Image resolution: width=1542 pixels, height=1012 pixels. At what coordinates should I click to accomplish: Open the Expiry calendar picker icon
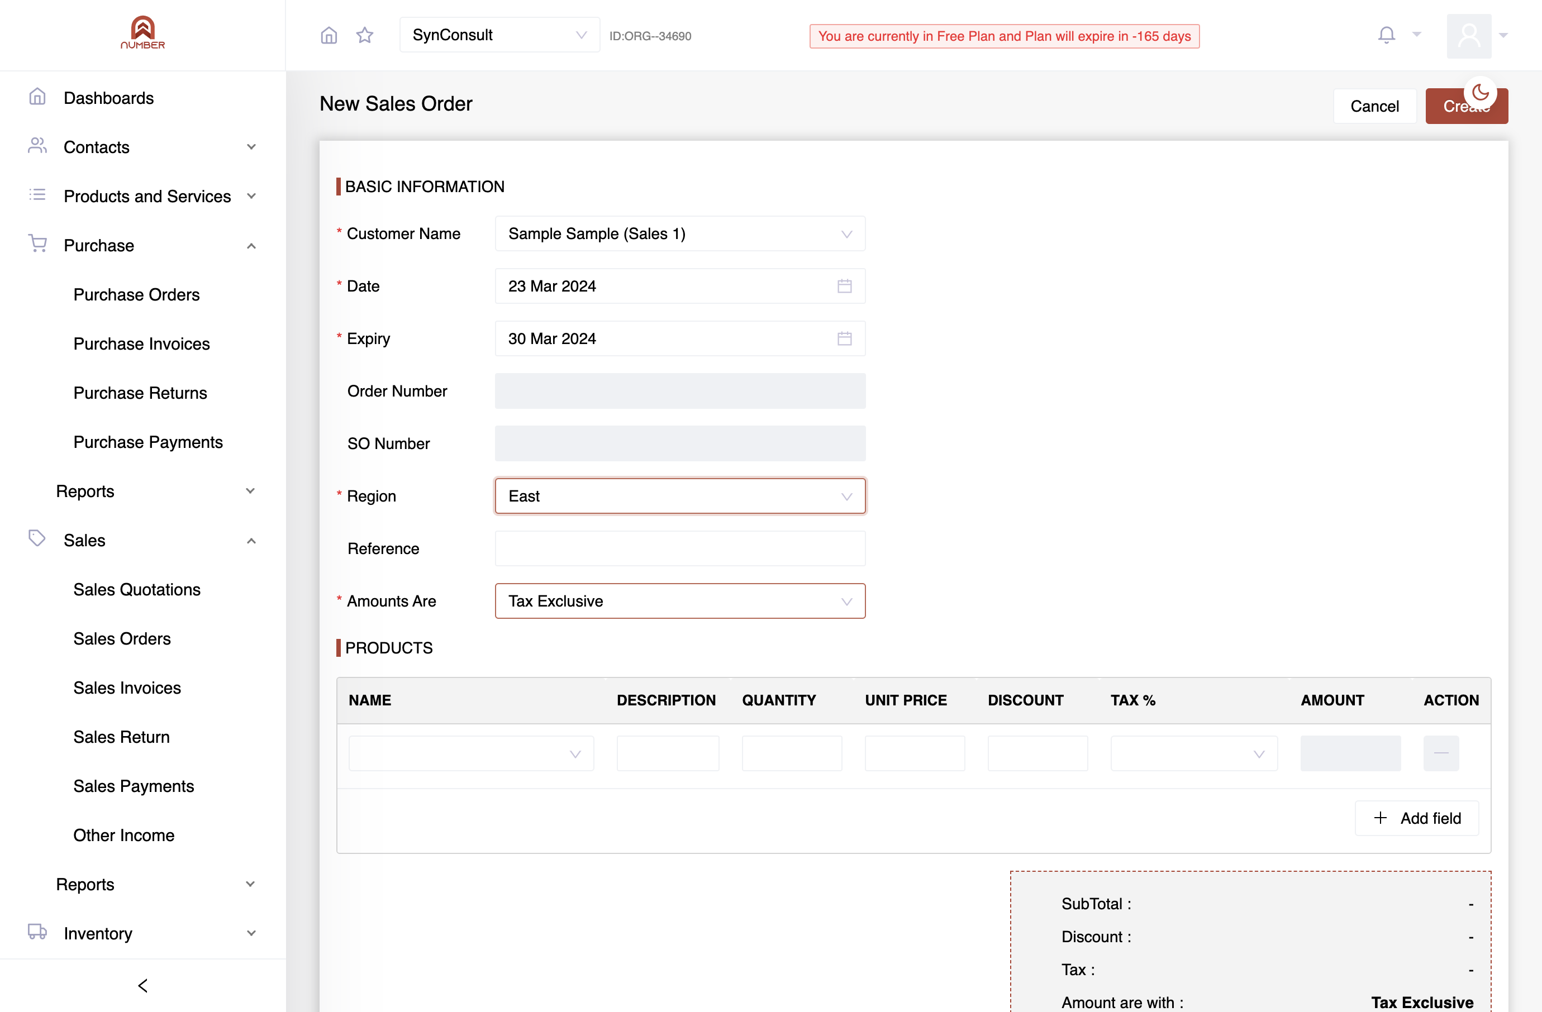[844, 338]
